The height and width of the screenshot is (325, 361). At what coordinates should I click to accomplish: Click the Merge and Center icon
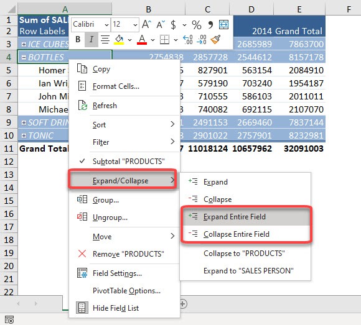[223, 24]
